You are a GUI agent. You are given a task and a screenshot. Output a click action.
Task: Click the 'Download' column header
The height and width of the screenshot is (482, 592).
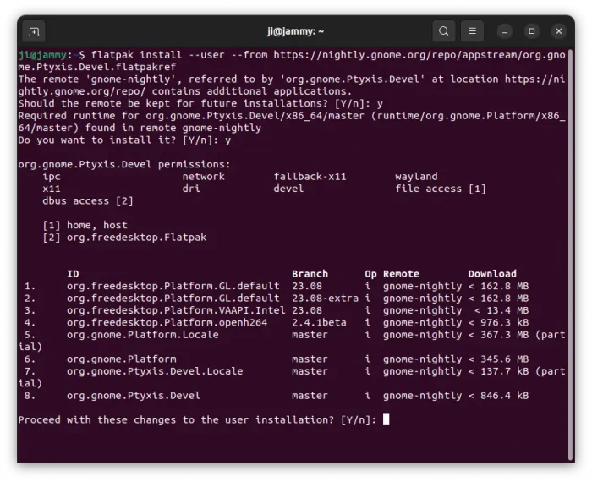tap(491, 274)
